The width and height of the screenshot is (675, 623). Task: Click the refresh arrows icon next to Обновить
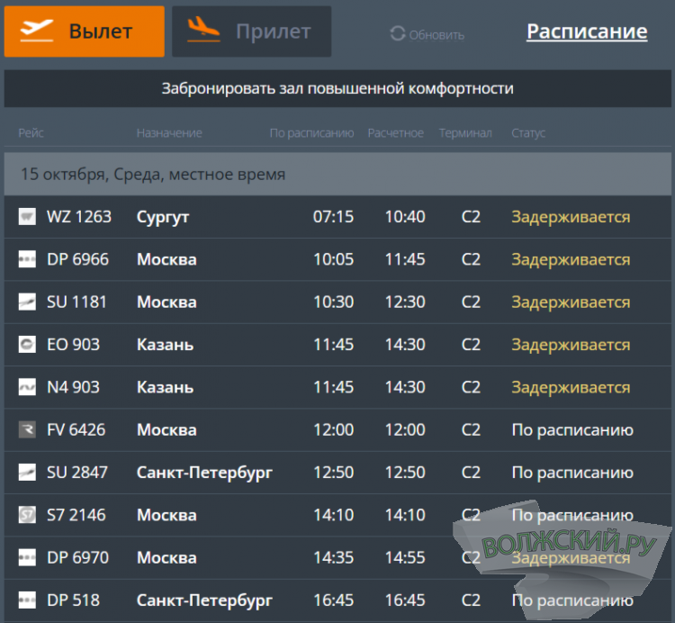397,34
